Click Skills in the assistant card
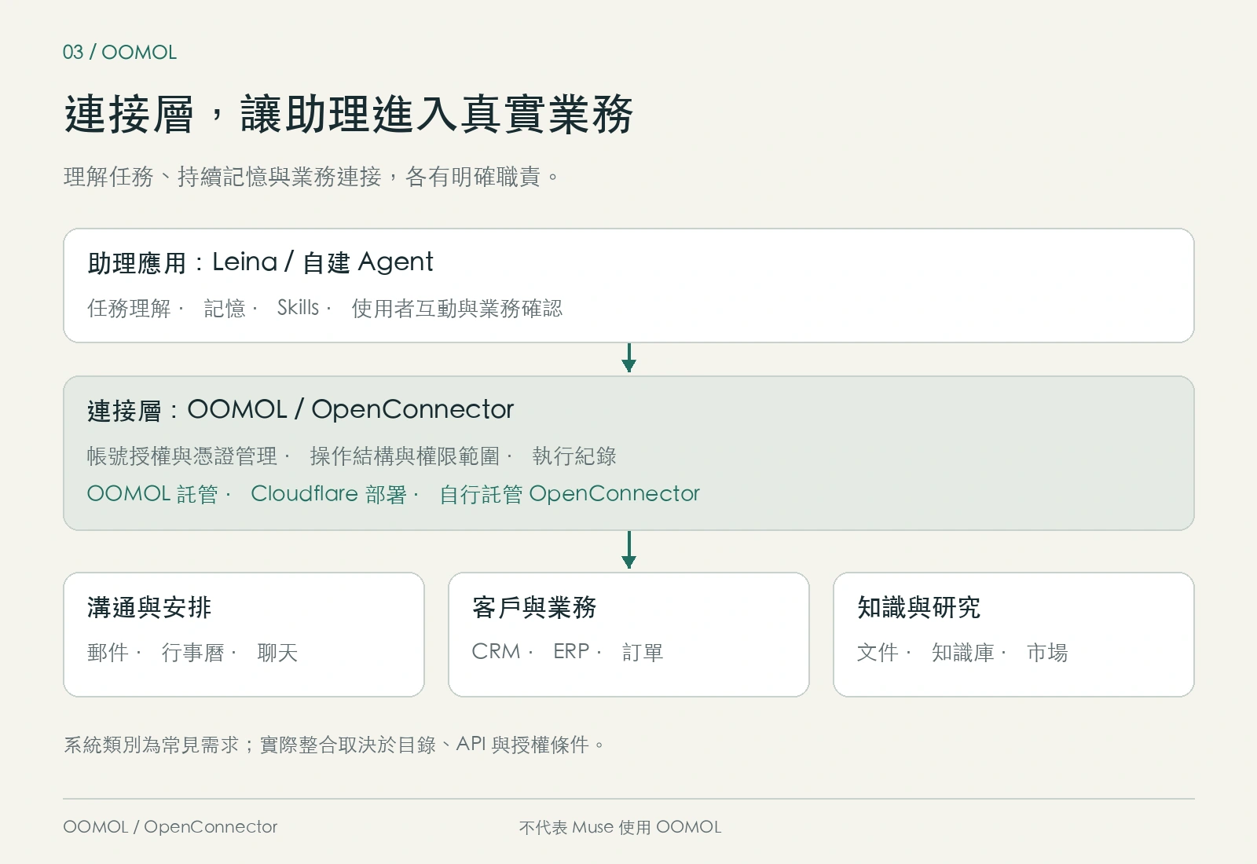The width and height of the screenshot is (1257, 864). click(298, 308)
